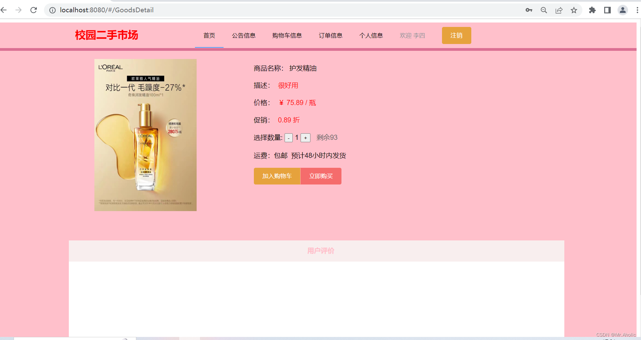Reload the page

tap(33, 10)
